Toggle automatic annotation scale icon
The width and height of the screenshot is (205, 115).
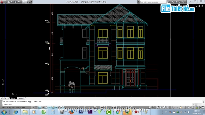[x=184, y=107]
